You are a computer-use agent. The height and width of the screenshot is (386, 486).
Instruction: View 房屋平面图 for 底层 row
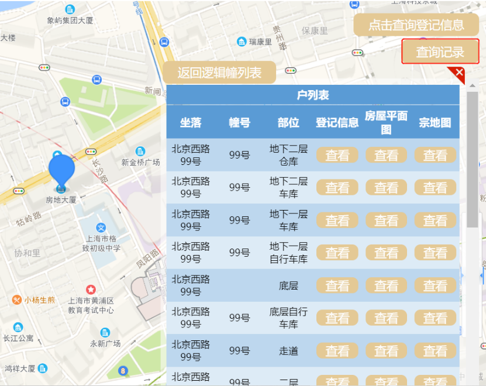(x=386, y=285)
